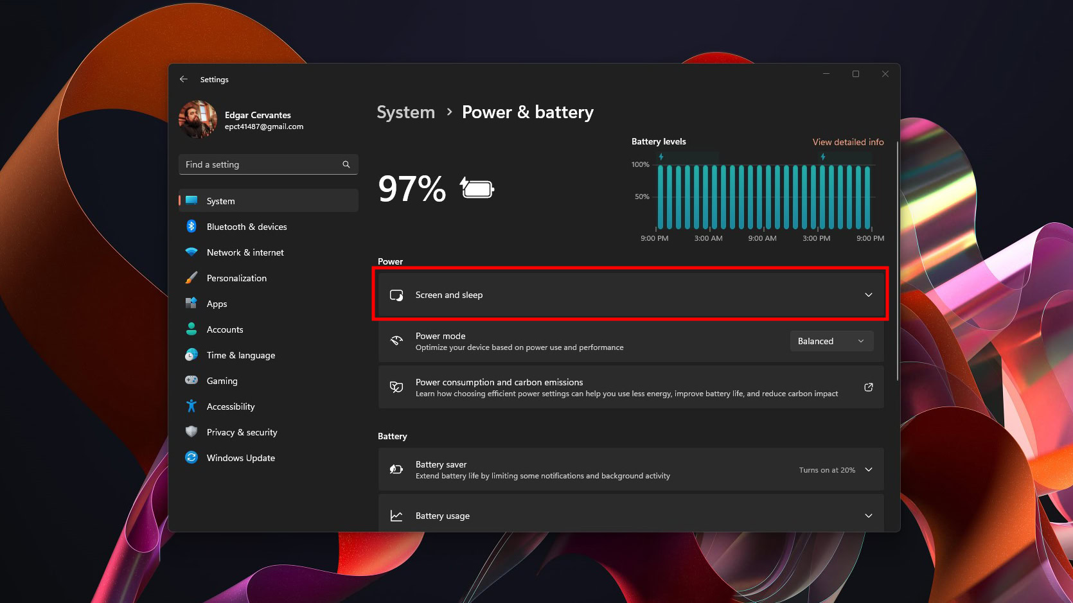Click the Time & language globe icon

click(191, 354)
